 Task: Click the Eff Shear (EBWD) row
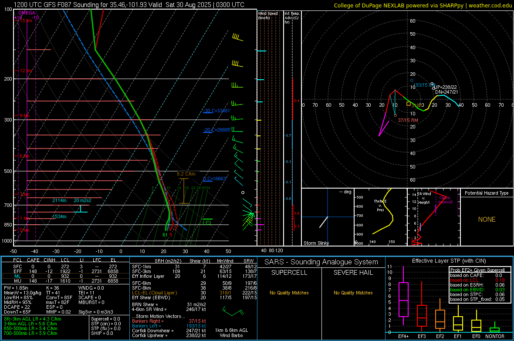[x=194, y=297]
